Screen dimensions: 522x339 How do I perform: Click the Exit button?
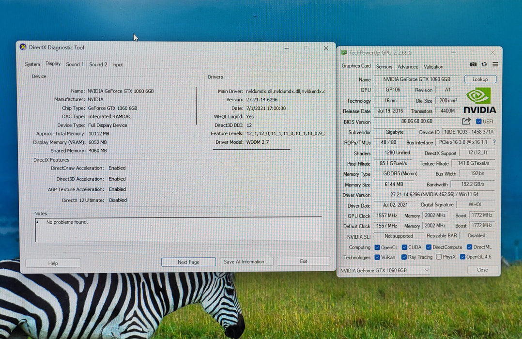click(303, 262)
